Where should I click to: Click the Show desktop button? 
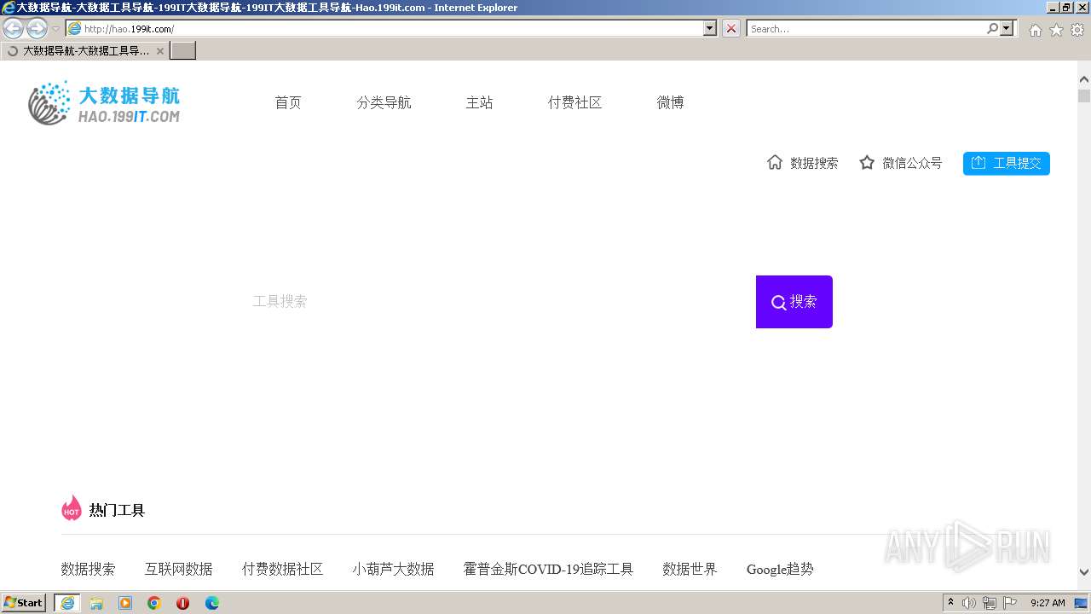pos(1082,603)
